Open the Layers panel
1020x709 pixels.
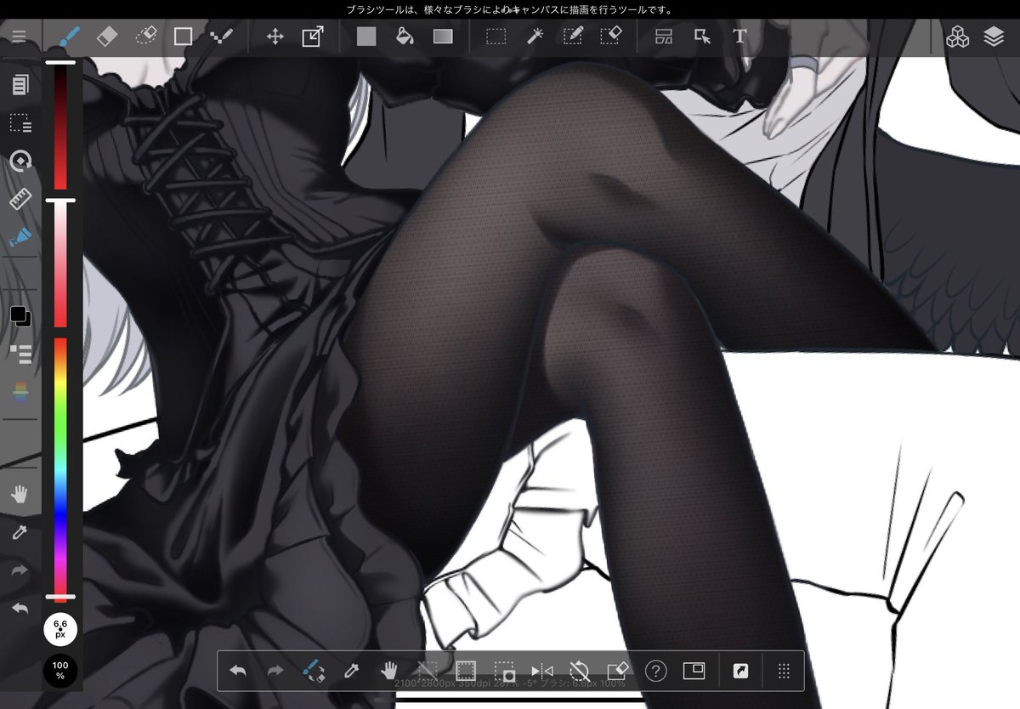coord(994,37)
